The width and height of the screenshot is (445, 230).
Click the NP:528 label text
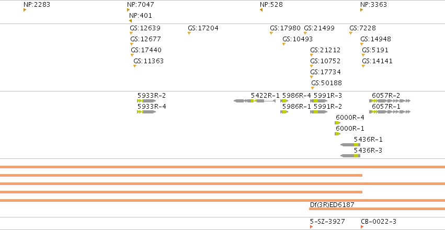pyautogui.click(x=271, y=5)
